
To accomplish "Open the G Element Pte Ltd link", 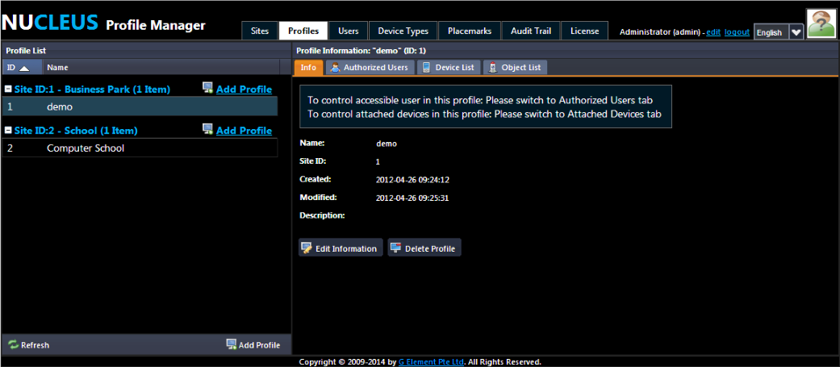I will point(431,361).
